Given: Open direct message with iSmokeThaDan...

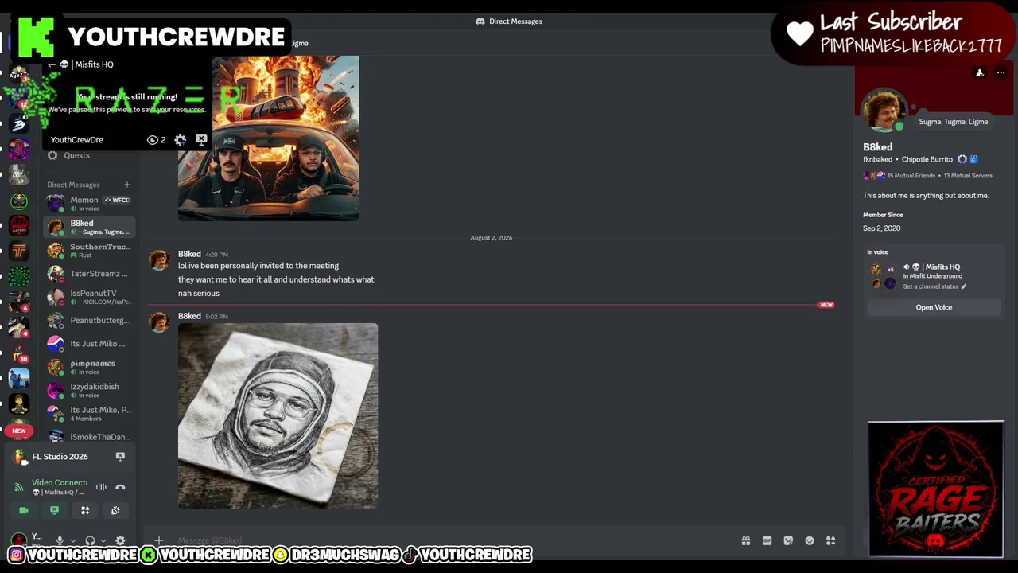Looking at the screenshot, I should point(89,436).
